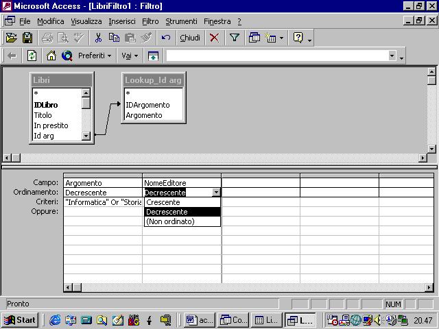
Task: Select IDArgomento in Lookup_Id arg list
Action: coord(147,105)
